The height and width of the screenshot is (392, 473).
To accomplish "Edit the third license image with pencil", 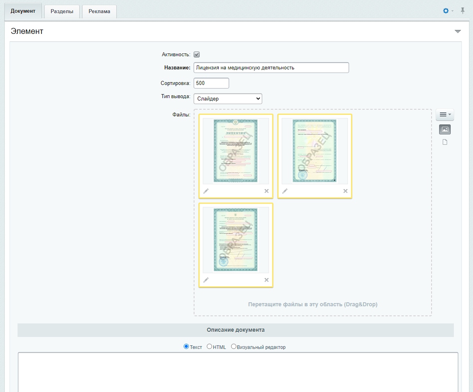I will (x=206, y=280).
